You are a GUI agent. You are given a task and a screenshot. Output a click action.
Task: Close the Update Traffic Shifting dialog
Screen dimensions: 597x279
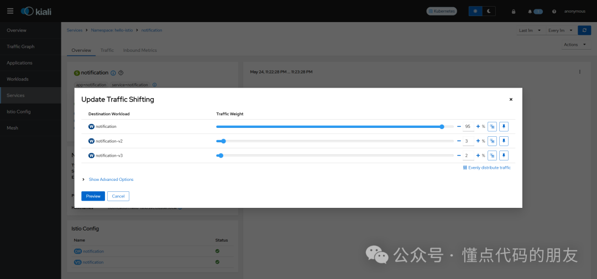point(511,99)
